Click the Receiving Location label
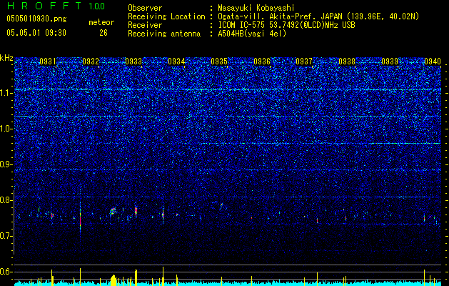Image resolution: width=449 pixels, height=286 pixels. (x=166, y=16)
